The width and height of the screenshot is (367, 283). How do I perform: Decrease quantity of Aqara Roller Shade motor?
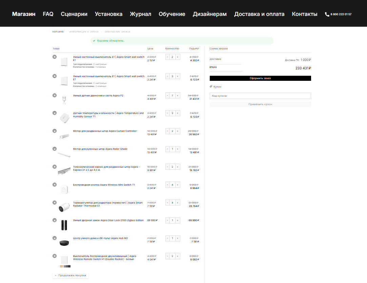click(x=168, y=149)
